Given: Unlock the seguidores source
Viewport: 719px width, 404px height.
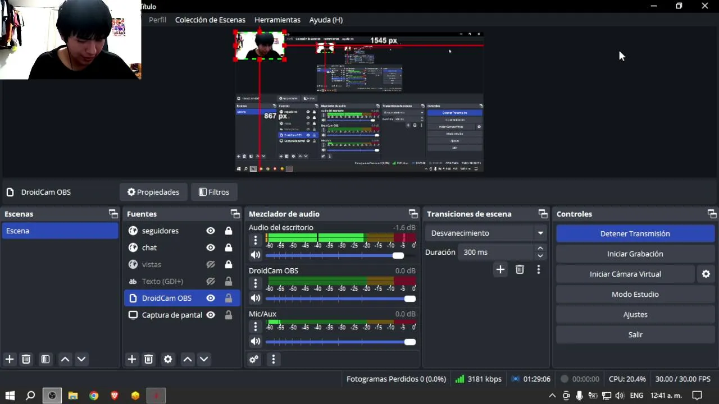Looking at the screenshot, I should (229, 231).
